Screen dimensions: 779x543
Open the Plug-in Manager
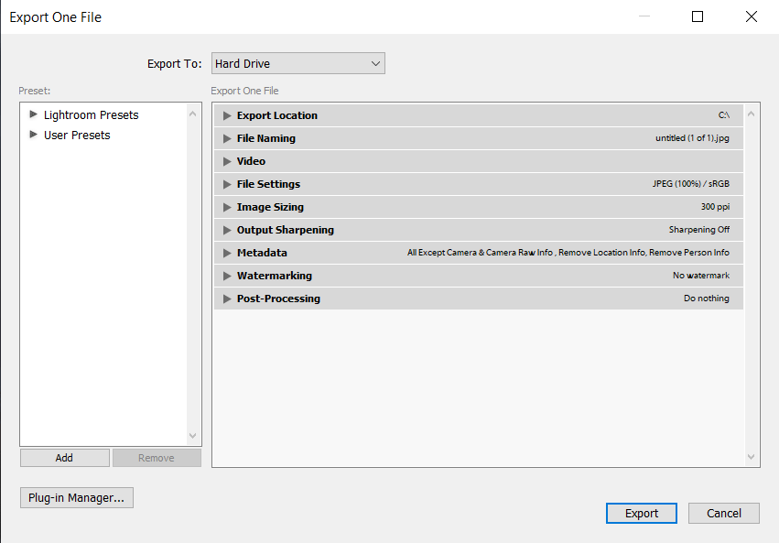[76, 497]
